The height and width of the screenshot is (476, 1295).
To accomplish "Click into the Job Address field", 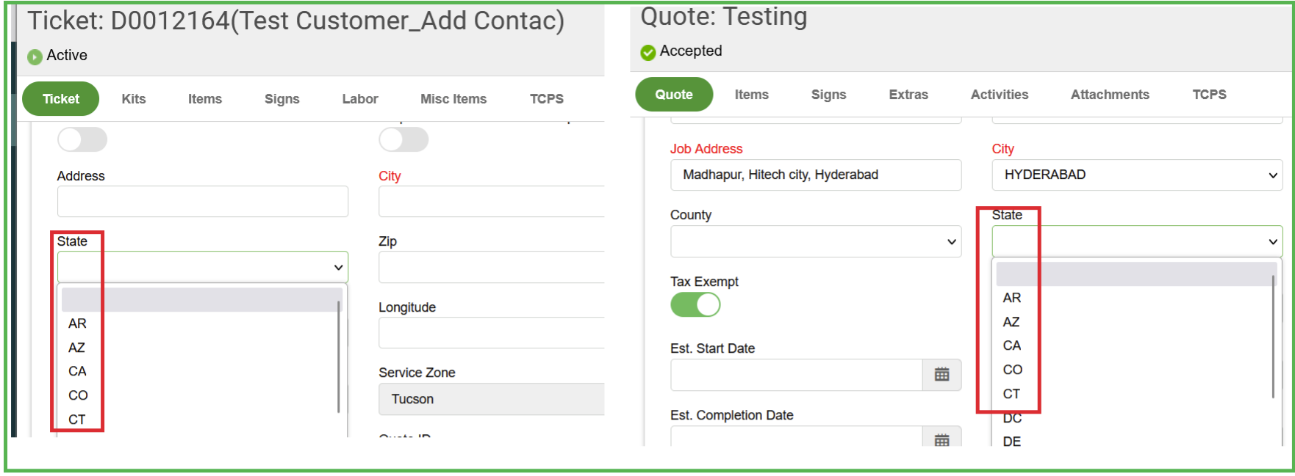I will point(815,175).
